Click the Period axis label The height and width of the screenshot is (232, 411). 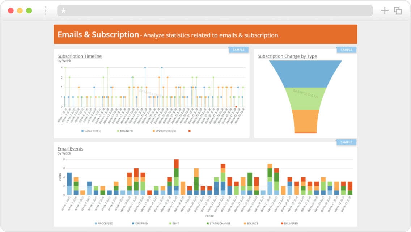click(209, 216)
